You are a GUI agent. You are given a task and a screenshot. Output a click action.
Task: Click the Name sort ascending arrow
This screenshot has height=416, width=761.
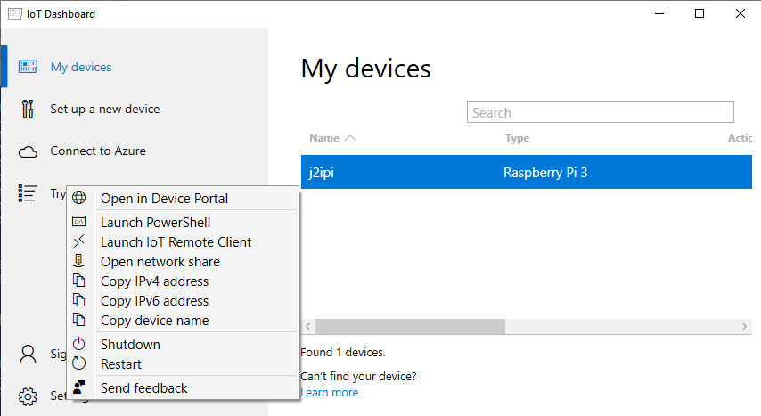pyautogui.click(x=350, y=138)
